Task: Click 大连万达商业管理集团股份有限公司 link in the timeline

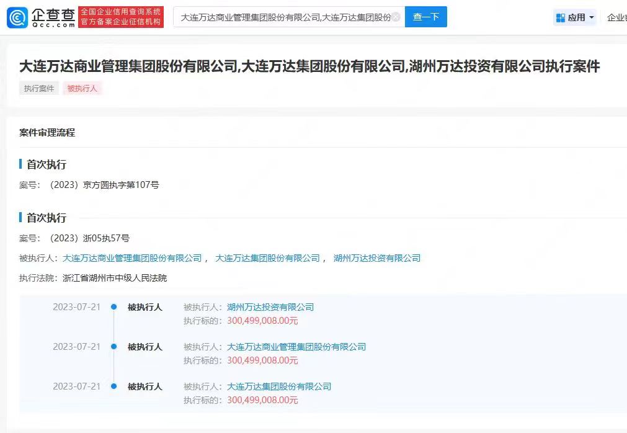Action: pos(296,347)
